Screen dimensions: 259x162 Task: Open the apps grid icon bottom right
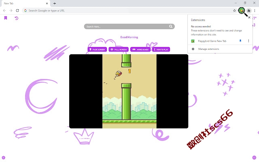coord(254,158)
